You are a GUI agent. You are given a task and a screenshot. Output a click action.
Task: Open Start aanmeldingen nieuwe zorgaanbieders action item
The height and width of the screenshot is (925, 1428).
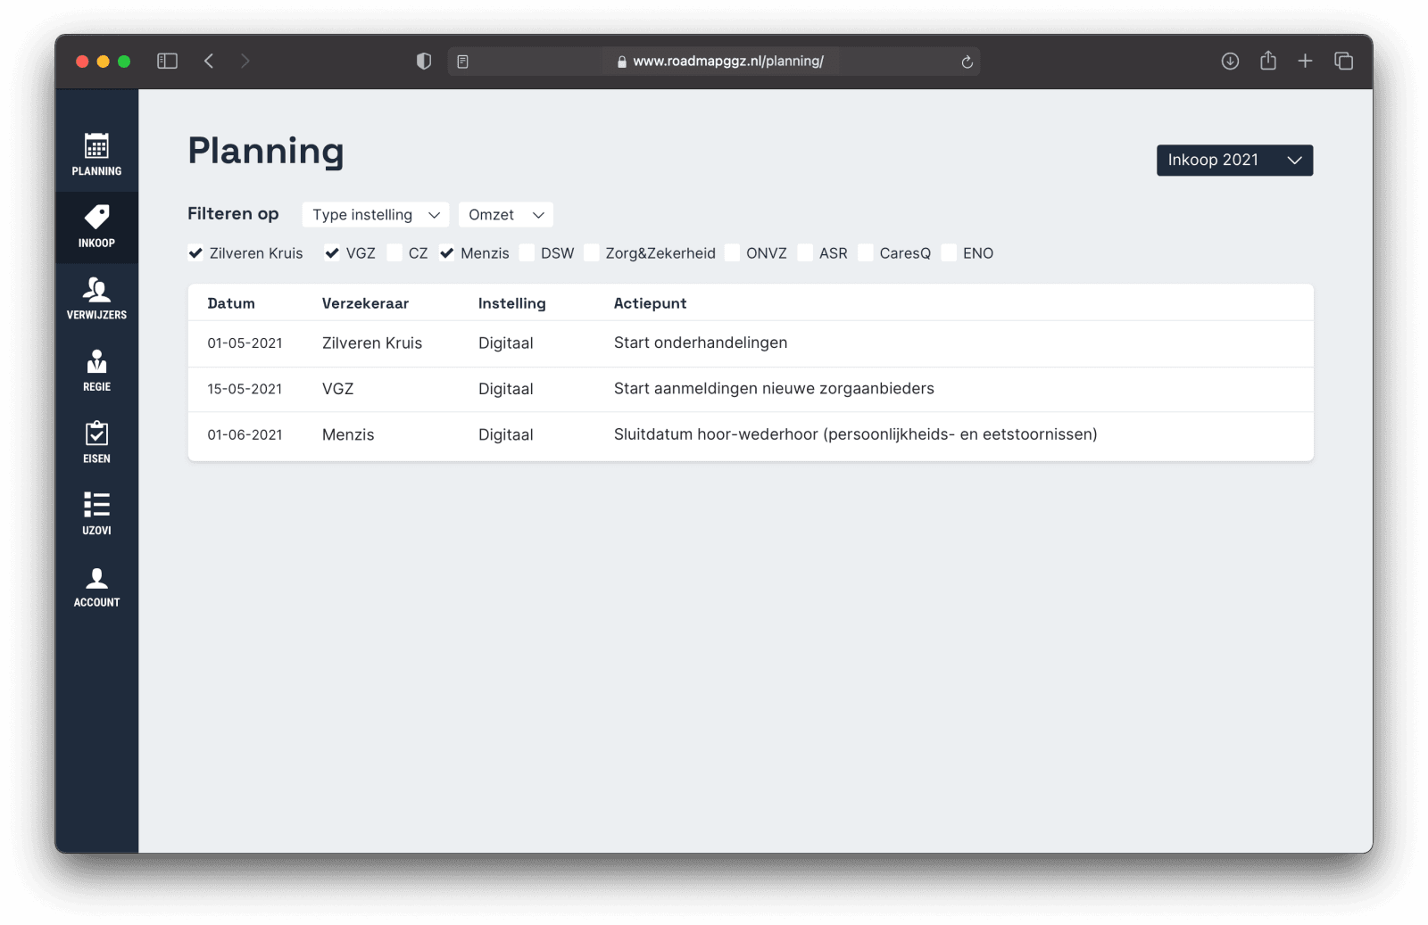(x=774, y=389)
